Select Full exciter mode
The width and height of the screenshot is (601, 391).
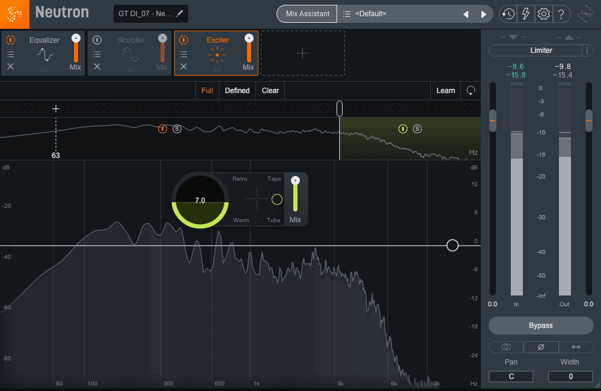coord(207,91)
